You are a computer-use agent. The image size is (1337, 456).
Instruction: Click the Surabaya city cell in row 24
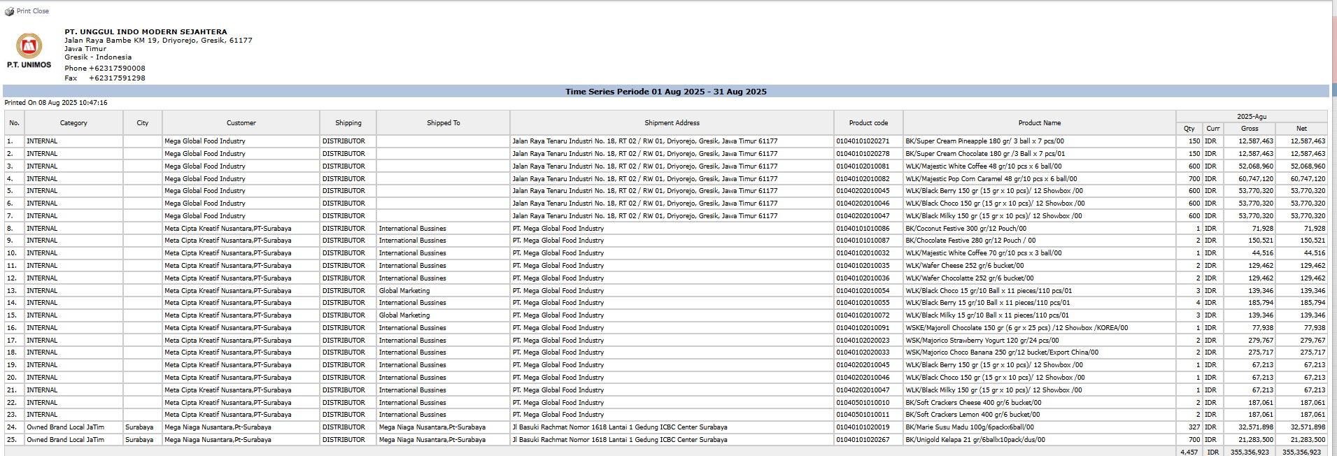(x=139, y=427)
